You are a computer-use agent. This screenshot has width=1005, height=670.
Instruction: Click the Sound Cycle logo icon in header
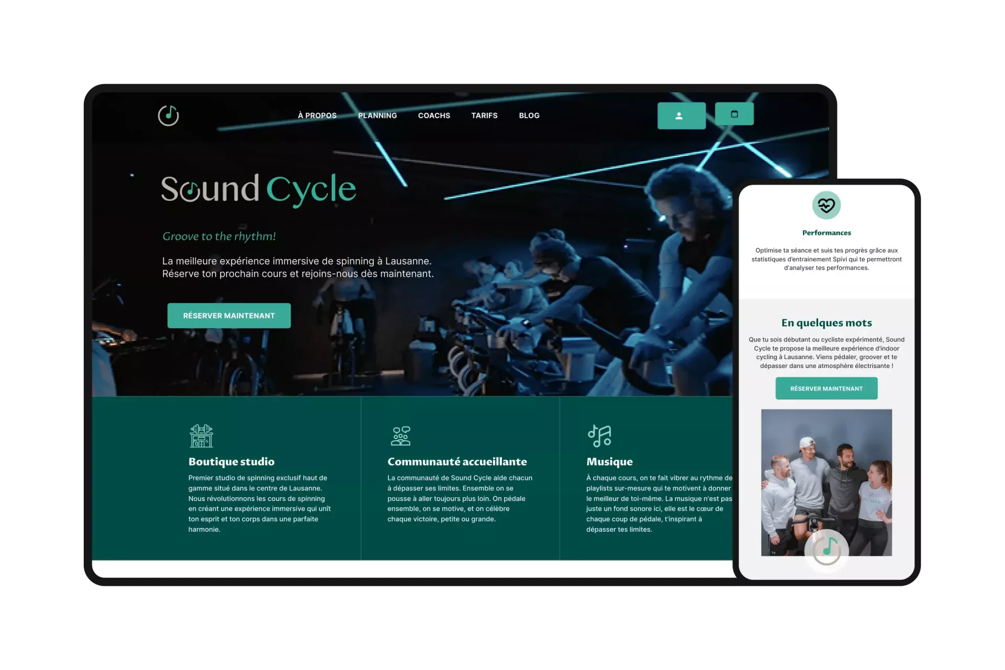click(169, 115)
